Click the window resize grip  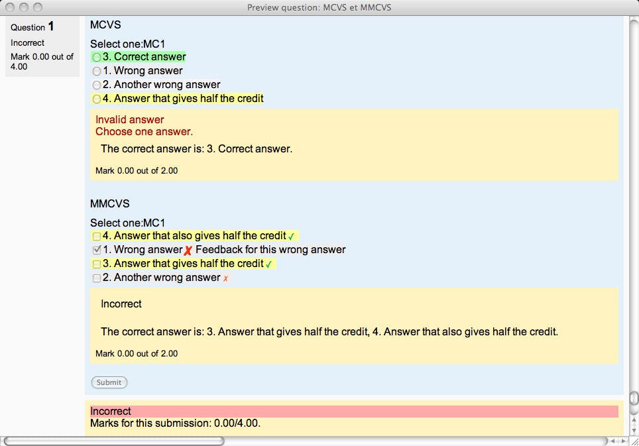pos(634,441)
